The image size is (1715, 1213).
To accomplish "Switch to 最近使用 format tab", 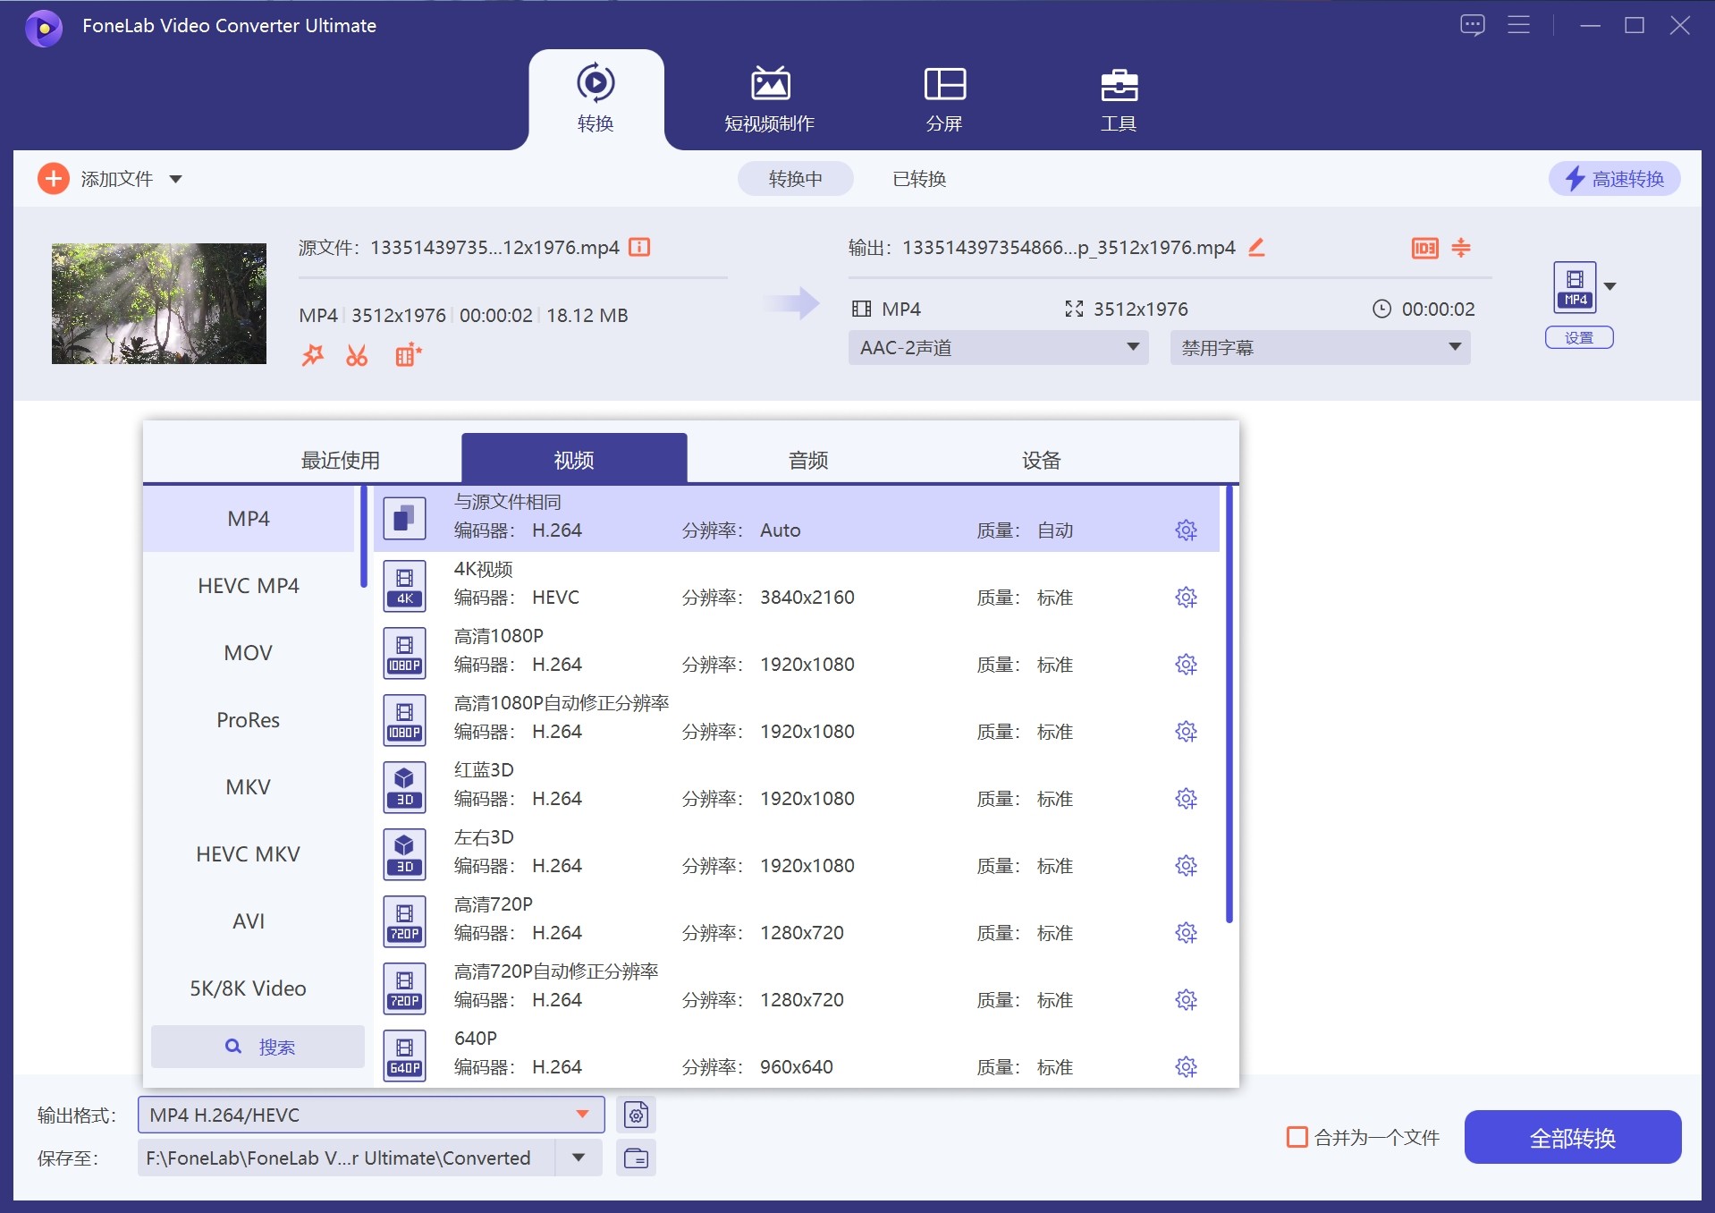I will click(x=340, y=460).
